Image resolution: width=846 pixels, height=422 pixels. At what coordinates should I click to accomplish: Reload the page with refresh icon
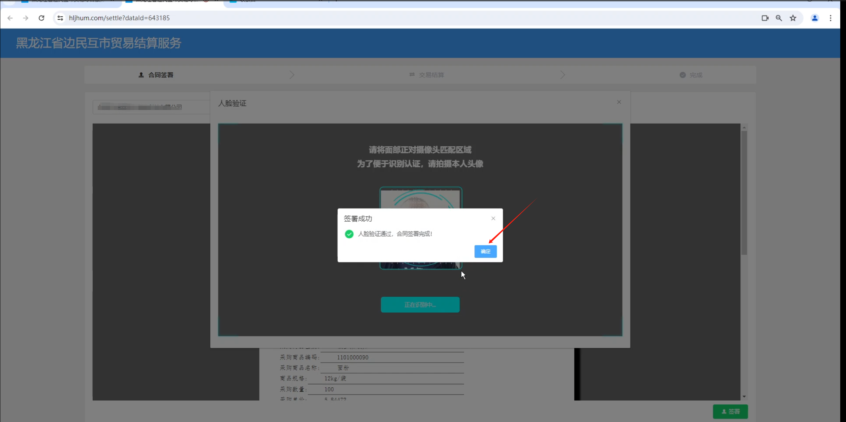[41, 18]
